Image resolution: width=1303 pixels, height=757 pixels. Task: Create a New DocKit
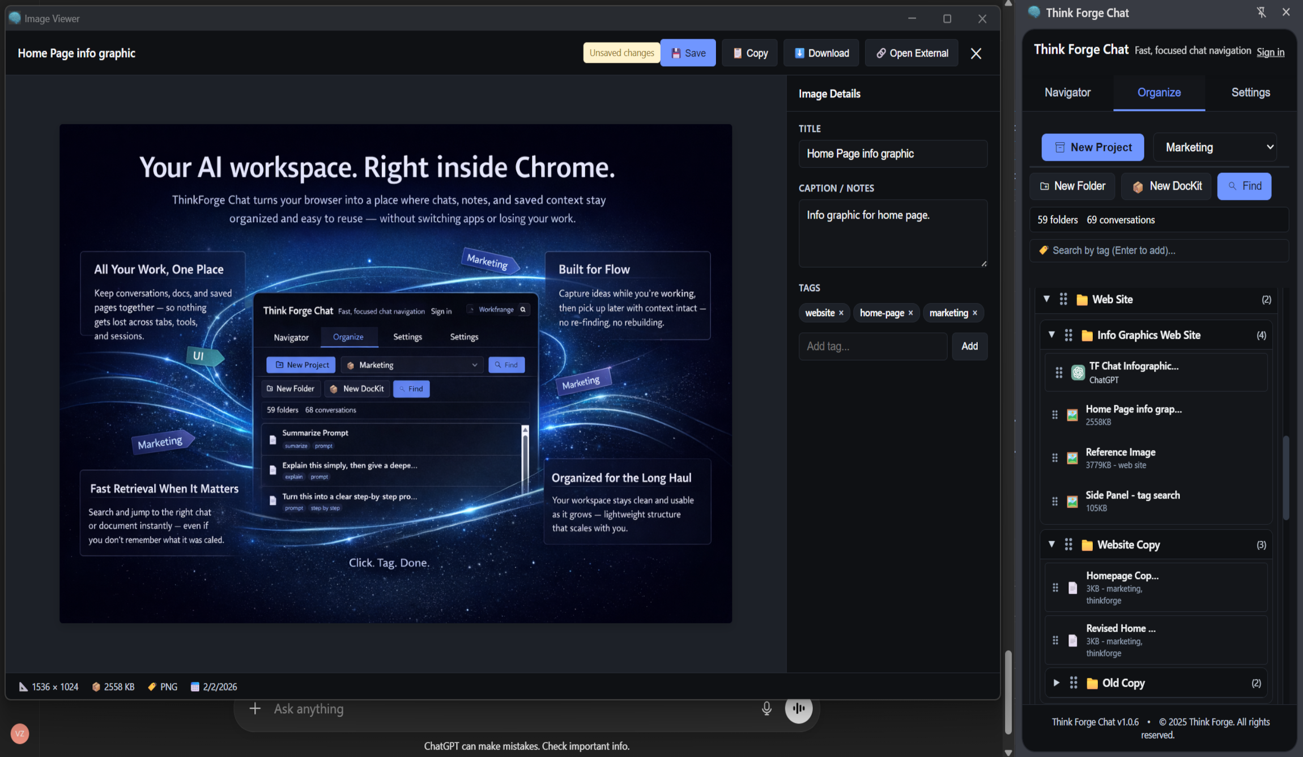tap(1166, 186)
